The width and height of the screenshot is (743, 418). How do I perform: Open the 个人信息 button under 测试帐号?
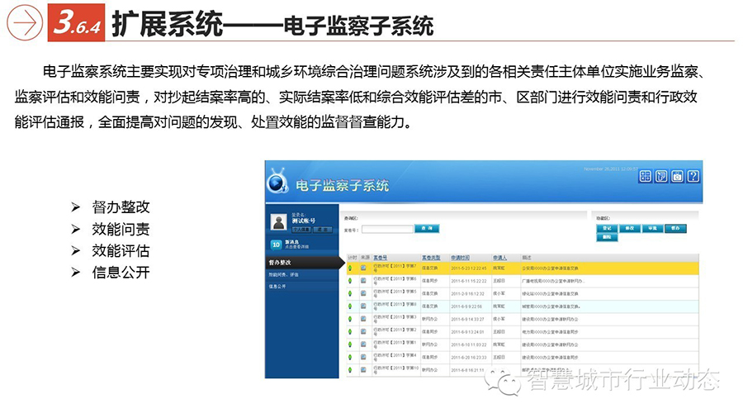click(x=301, y=230)
